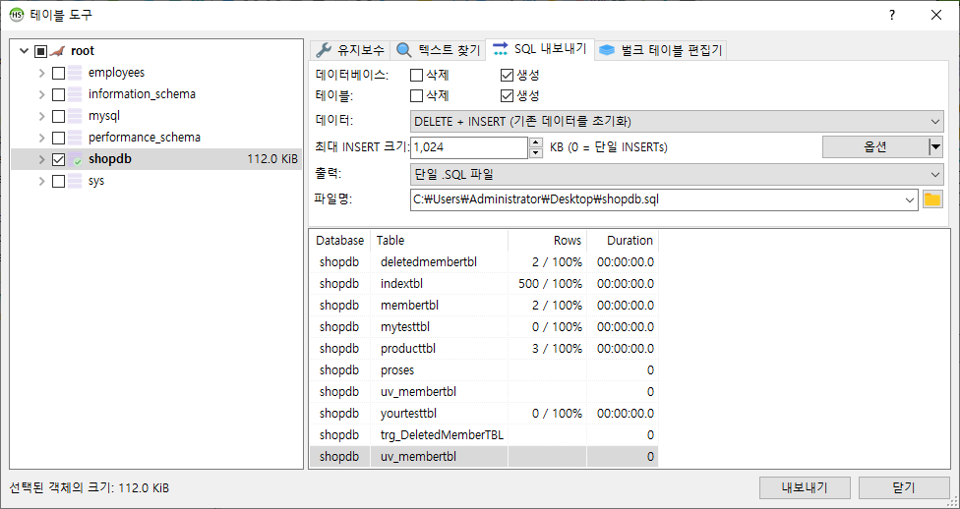Expand the sys tree node
The height and width of the screenshot is (509, 960).
[x=41, y=182]
